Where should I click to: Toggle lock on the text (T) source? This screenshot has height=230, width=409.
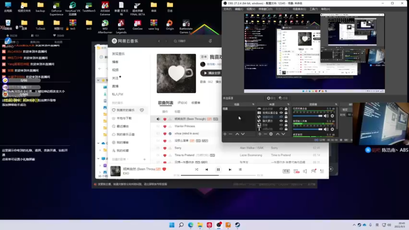286,129
